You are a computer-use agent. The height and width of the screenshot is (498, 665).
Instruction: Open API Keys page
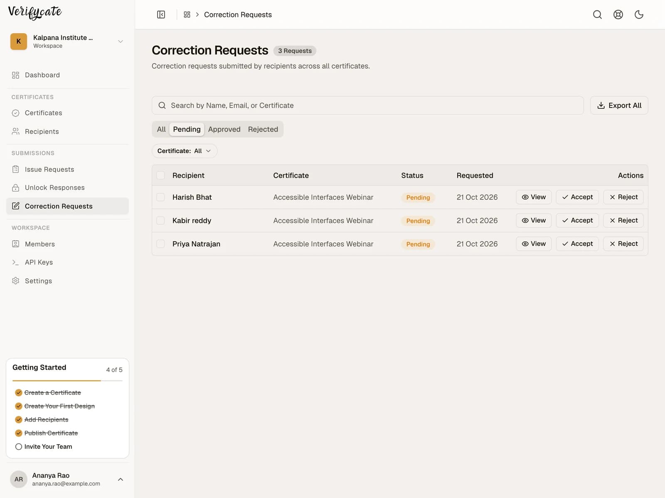(x=67, y=262)
